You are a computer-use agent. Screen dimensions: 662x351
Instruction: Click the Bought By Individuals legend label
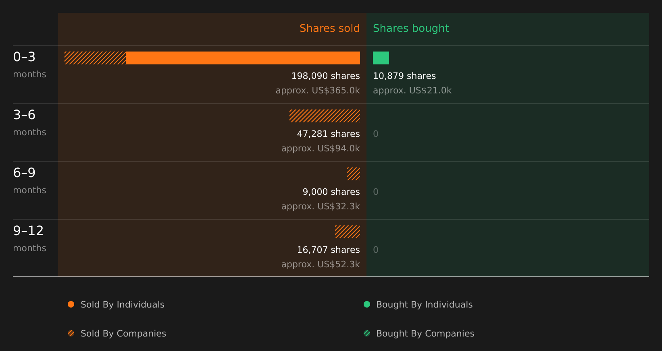pyautogui.click(x=424, y=304)
